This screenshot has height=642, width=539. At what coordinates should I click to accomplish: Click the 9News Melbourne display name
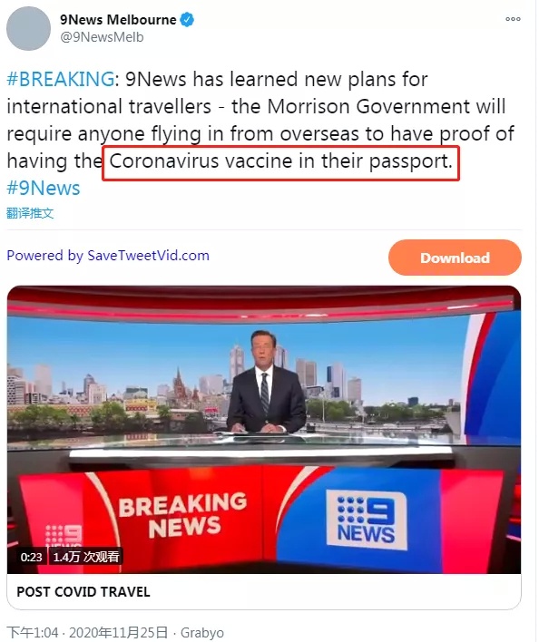coord(118,20)
